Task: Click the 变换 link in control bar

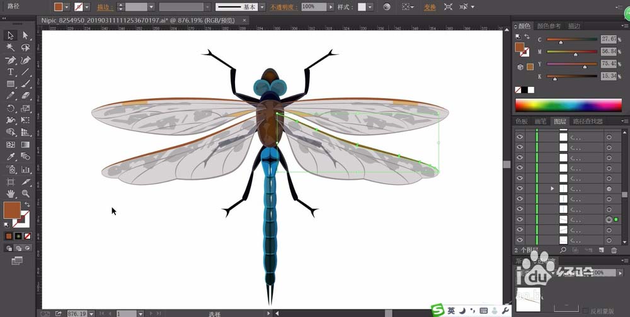Action: point(430,7)
